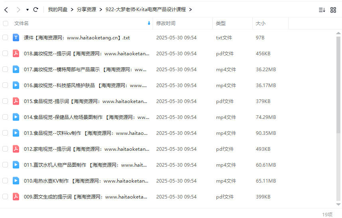This screenshot has width=342, height=218.
Task: Sort by 类型 column
Action: pos(221,23)
